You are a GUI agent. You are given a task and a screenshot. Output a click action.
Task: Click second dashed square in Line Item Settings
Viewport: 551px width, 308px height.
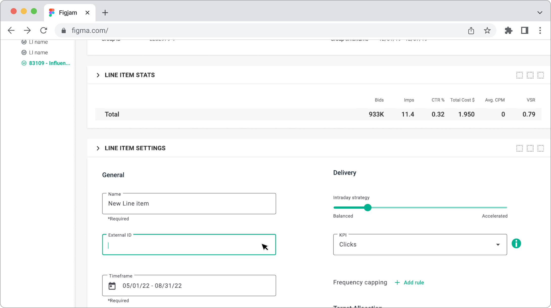530,148
